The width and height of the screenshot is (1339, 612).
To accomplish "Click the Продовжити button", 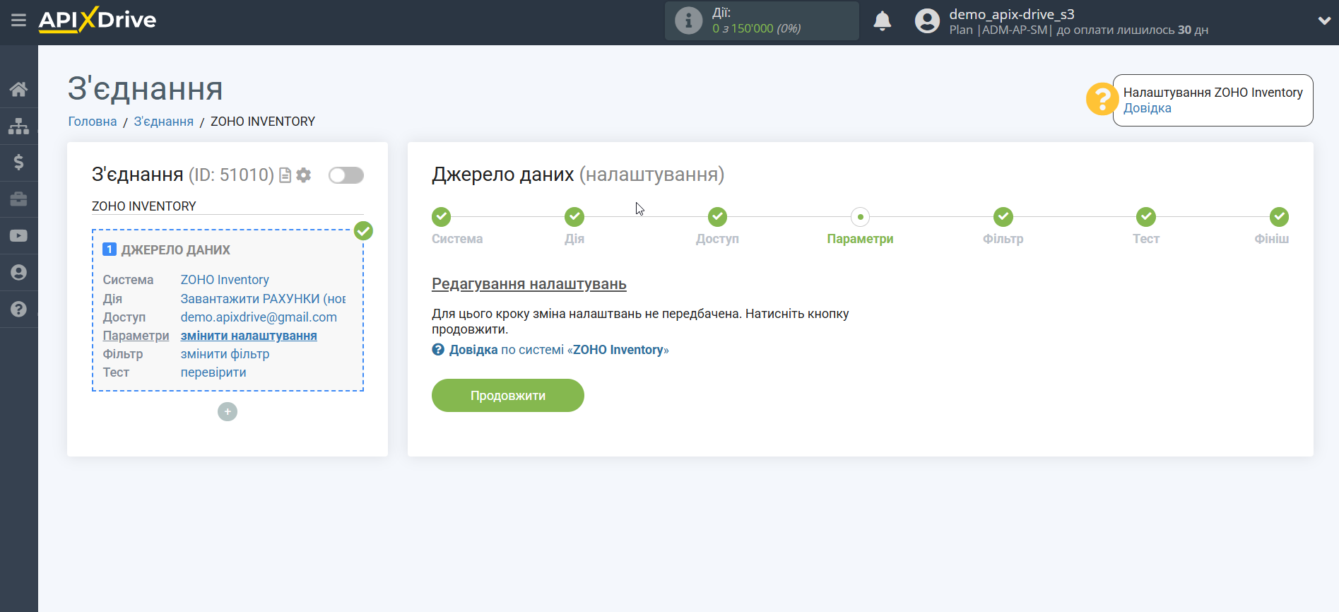I will pos(508,396).
